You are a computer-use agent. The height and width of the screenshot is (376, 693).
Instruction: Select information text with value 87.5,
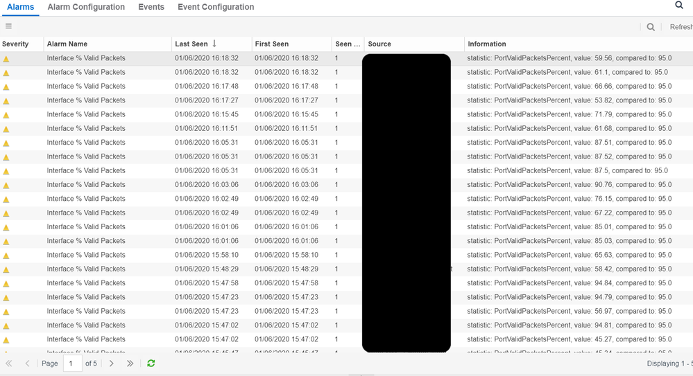pos(567,171)
